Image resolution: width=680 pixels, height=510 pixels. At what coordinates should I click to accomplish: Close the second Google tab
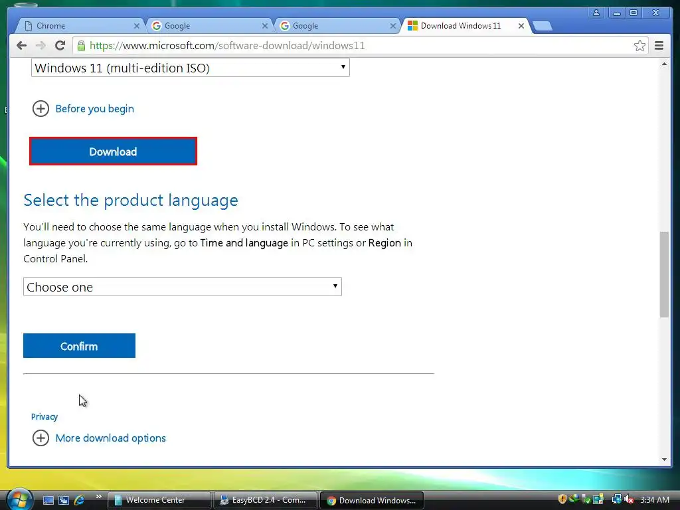coord(393,26)
